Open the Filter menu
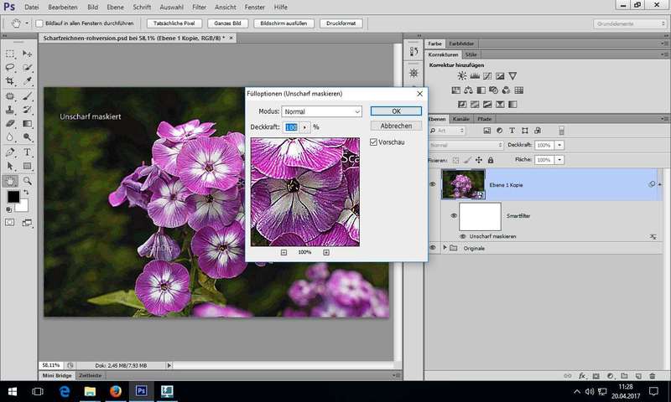The height and width of the screenshot is (402, 671). (199, 6)
